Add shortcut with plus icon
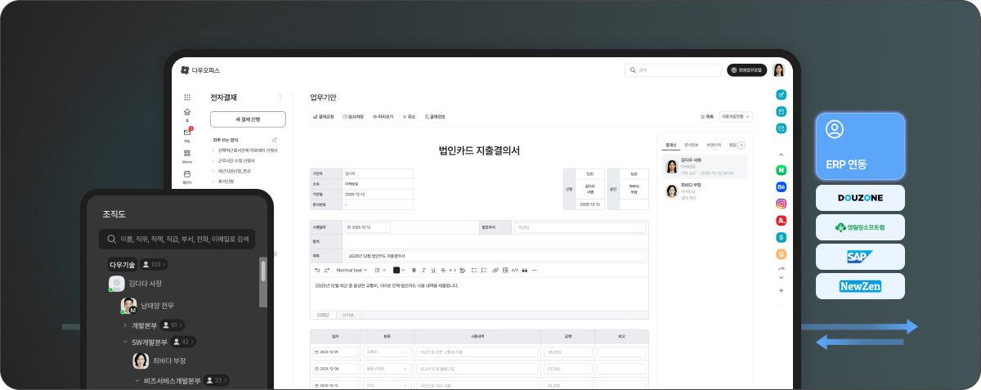The height and width of the screenshot is (390, 981). [x=782, y=290]
